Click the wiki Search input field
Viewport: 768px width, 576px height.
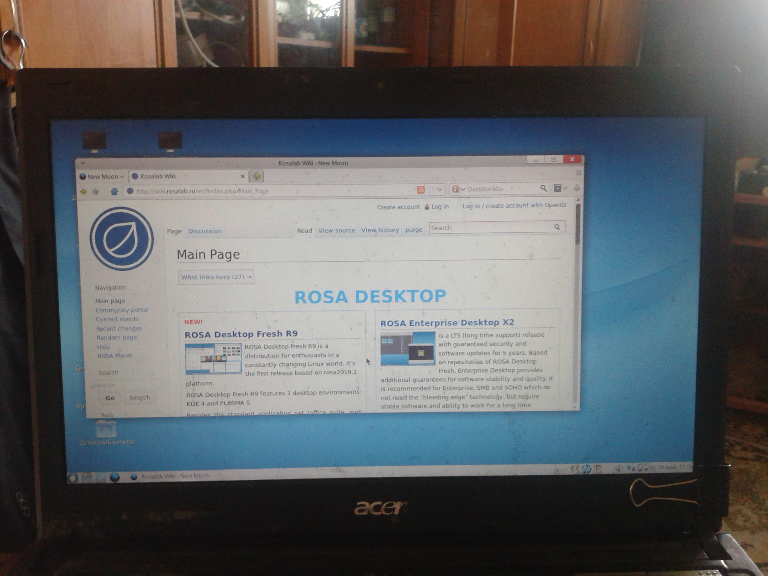(490, 228)
